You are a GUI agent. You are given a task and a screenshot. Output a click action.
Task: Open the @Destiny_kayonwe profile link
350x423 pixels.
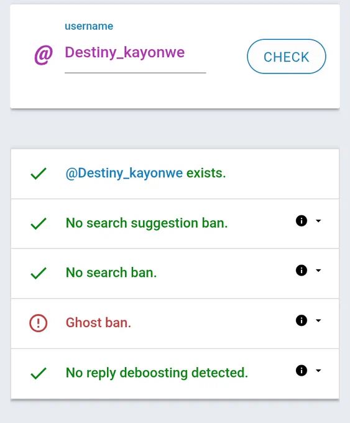tap(124, 173)
